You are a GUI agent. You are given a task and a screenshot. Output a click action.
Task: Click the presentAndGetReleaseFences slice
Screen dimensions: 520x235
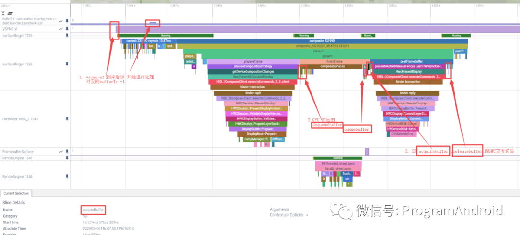click(409, 66)
